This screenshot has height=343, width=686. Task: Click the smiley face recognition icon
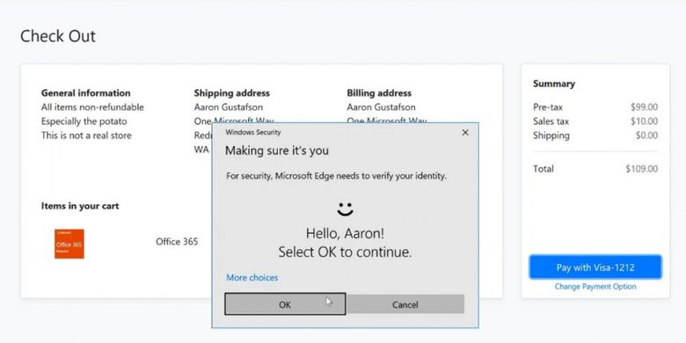coord(345,208)
